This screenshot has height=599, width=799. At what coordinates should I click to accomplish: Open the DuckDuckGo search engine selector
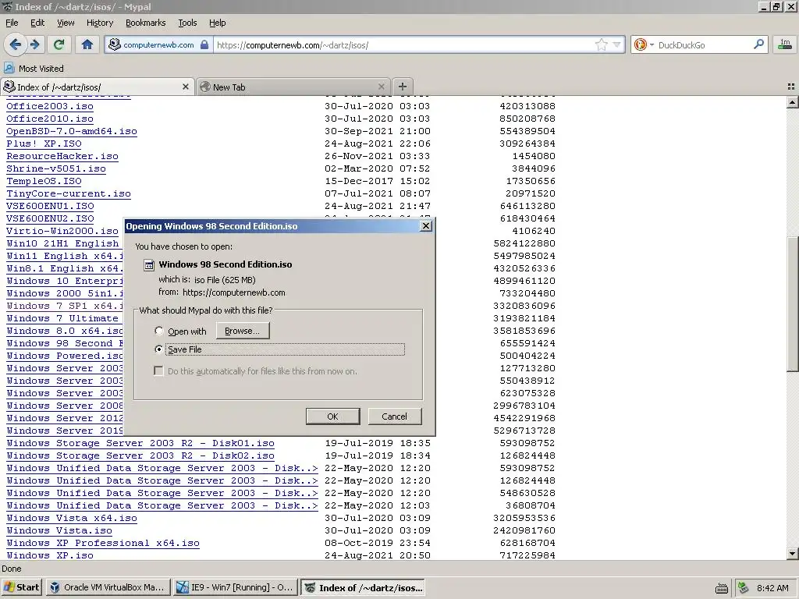(x=644, y=44)
